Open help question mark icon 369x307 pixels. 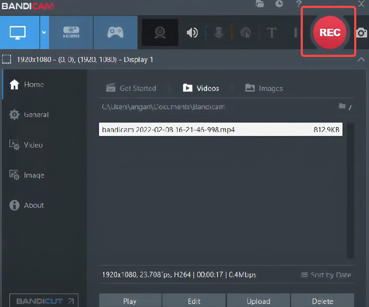(299, 4)
